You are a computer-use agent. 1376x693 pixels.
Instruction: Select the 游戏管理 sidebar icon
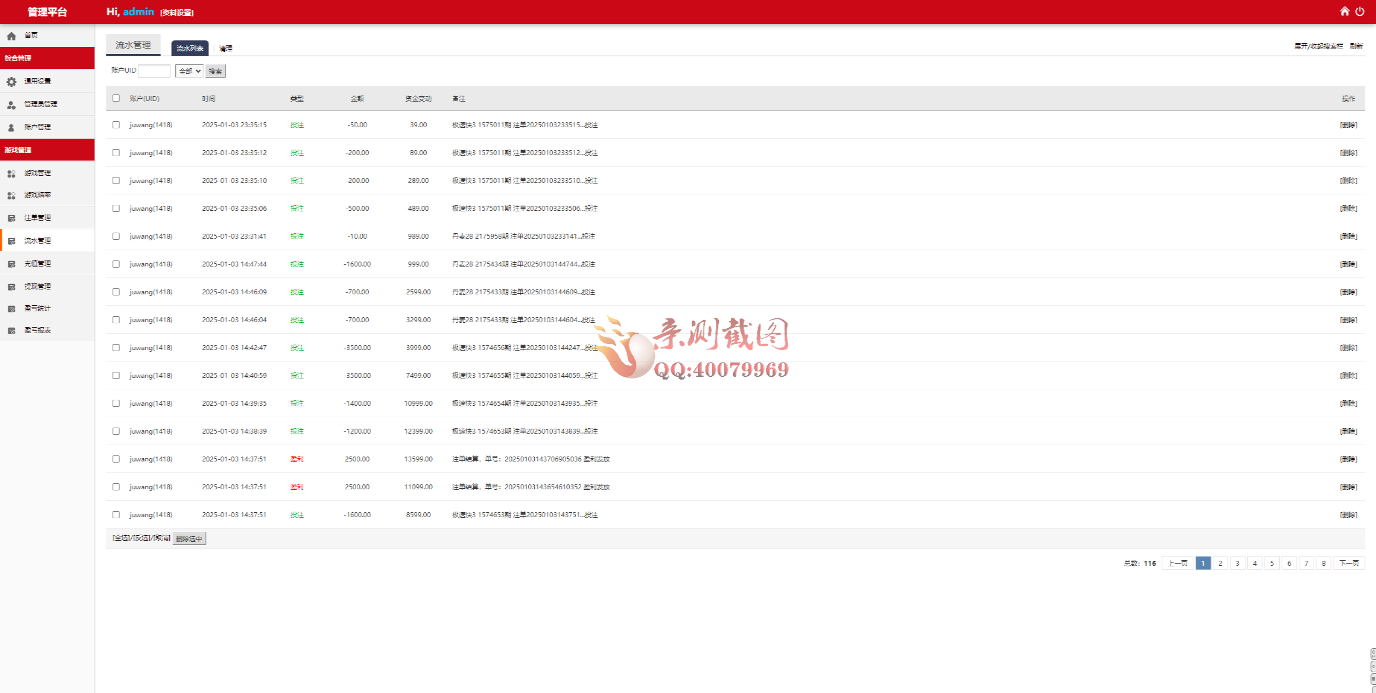click(x=12, y=173)
